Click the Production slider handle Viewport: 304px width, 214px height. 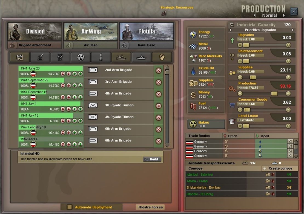click(x=274, y=94)
